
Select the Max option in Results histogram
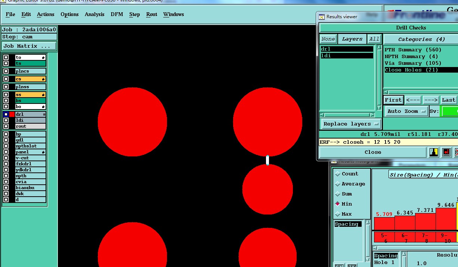338,214
